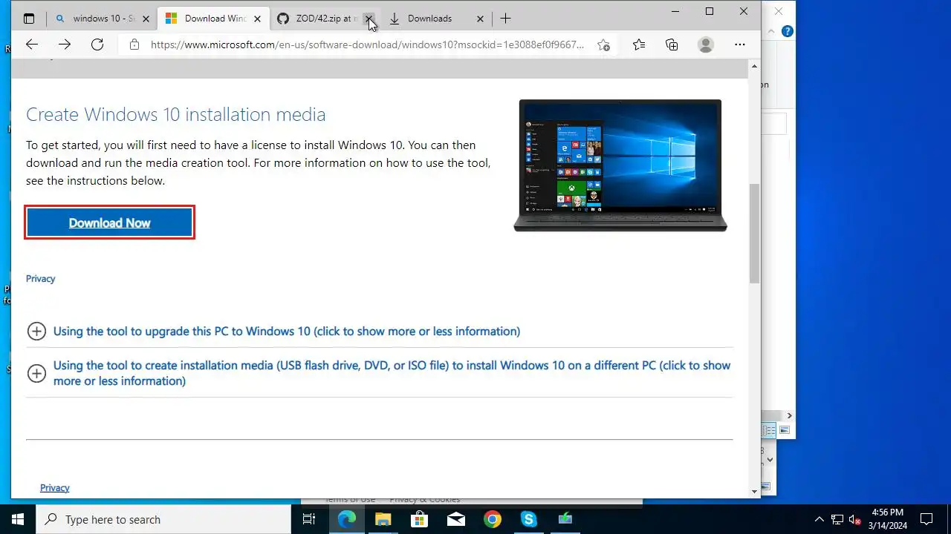Launch Google Chrome from the taskbar

[x=492, y=519]
